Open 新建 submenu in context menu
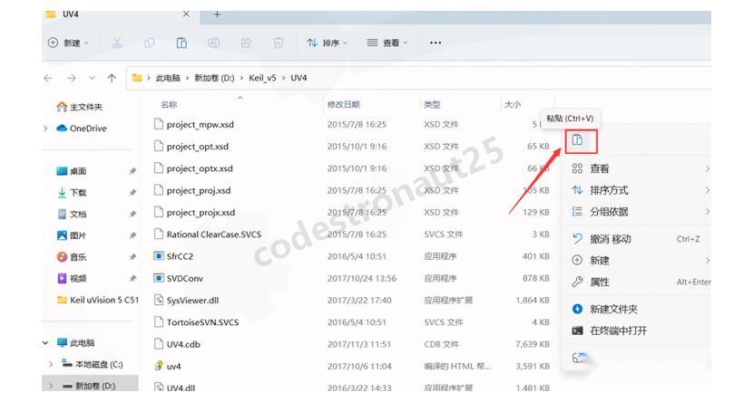Image resolution: width=753 pixels, height=402 pixels. pyautogui.click(x=639, y=261)
